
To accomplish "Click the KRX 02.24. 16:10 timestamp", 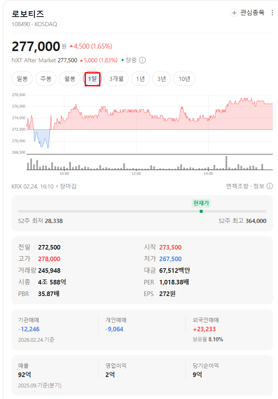I will coord(32,186).
